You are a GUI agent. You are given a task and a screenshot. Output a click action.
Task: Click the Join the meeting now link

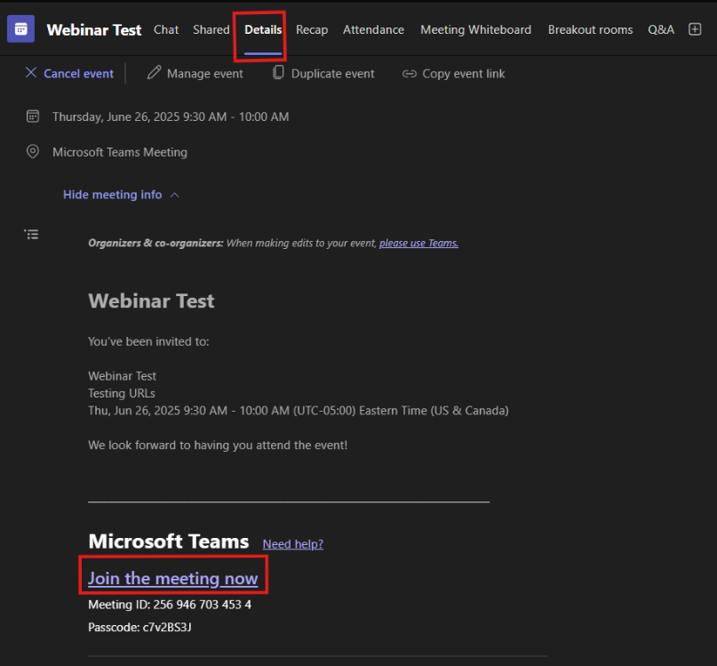click(x=172, y=579)
